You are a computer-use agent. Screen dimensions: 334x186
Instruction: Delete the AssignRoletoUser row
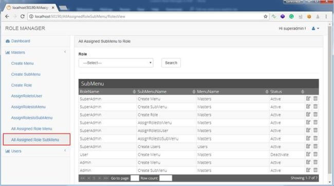(x=316, y=130)
